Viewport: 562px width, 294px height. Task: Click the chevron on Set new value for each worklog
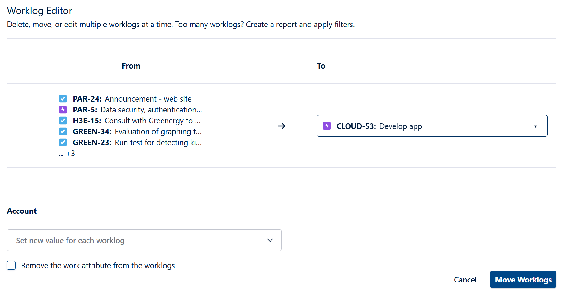point(269,240)
